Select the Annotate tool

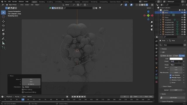pos(3,39)
